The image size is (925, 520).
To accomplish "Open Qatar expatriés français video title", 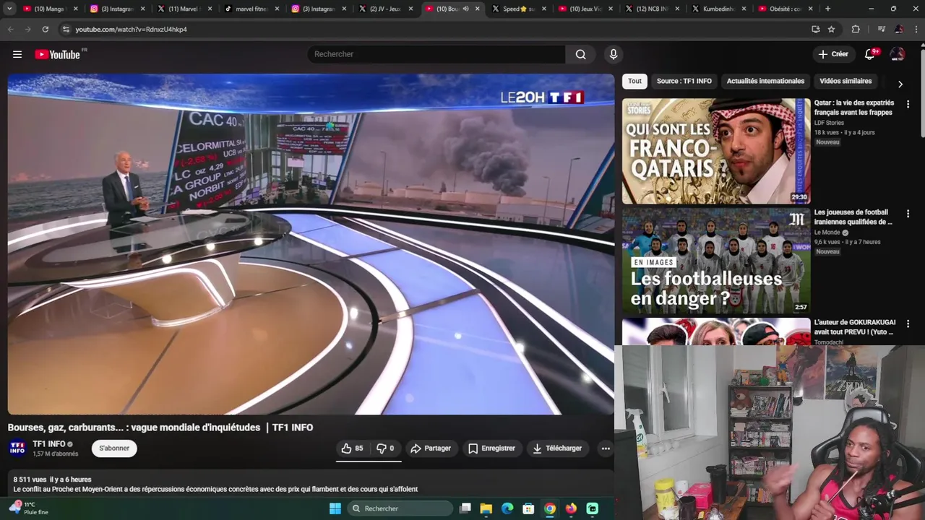I will point(854,108).
